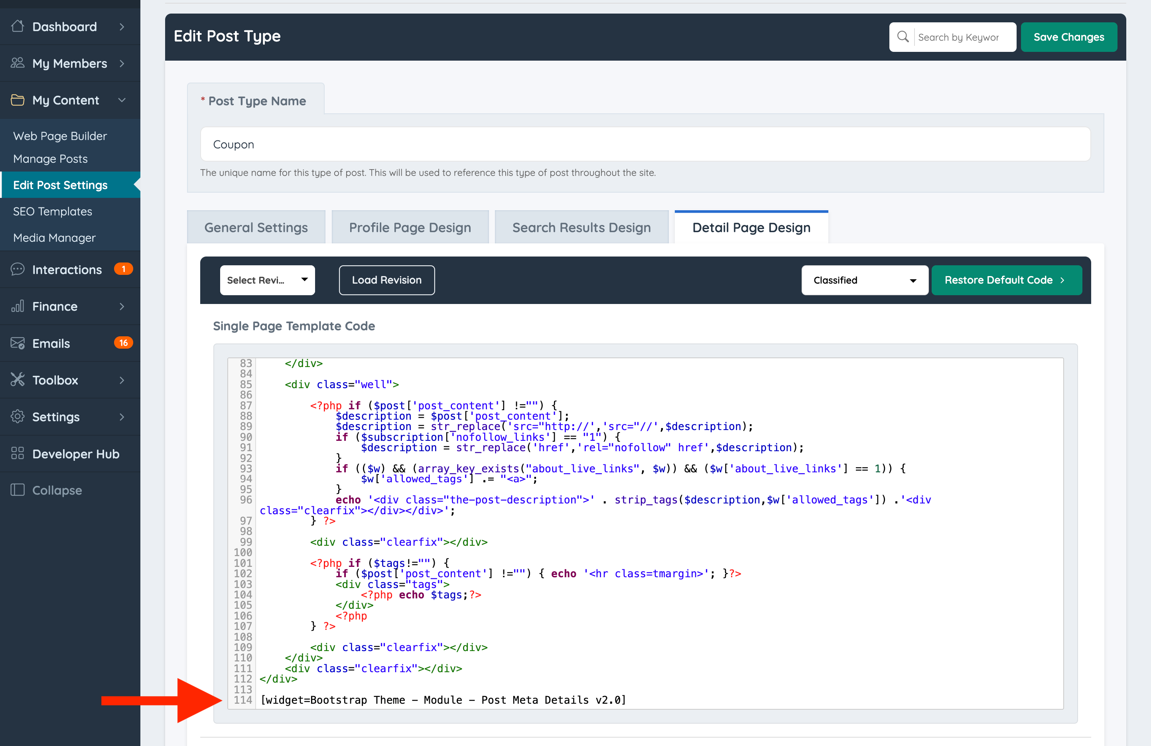1151x746 pixels.
Task: Click the Emails envelope icon
Action: (18, 343)
